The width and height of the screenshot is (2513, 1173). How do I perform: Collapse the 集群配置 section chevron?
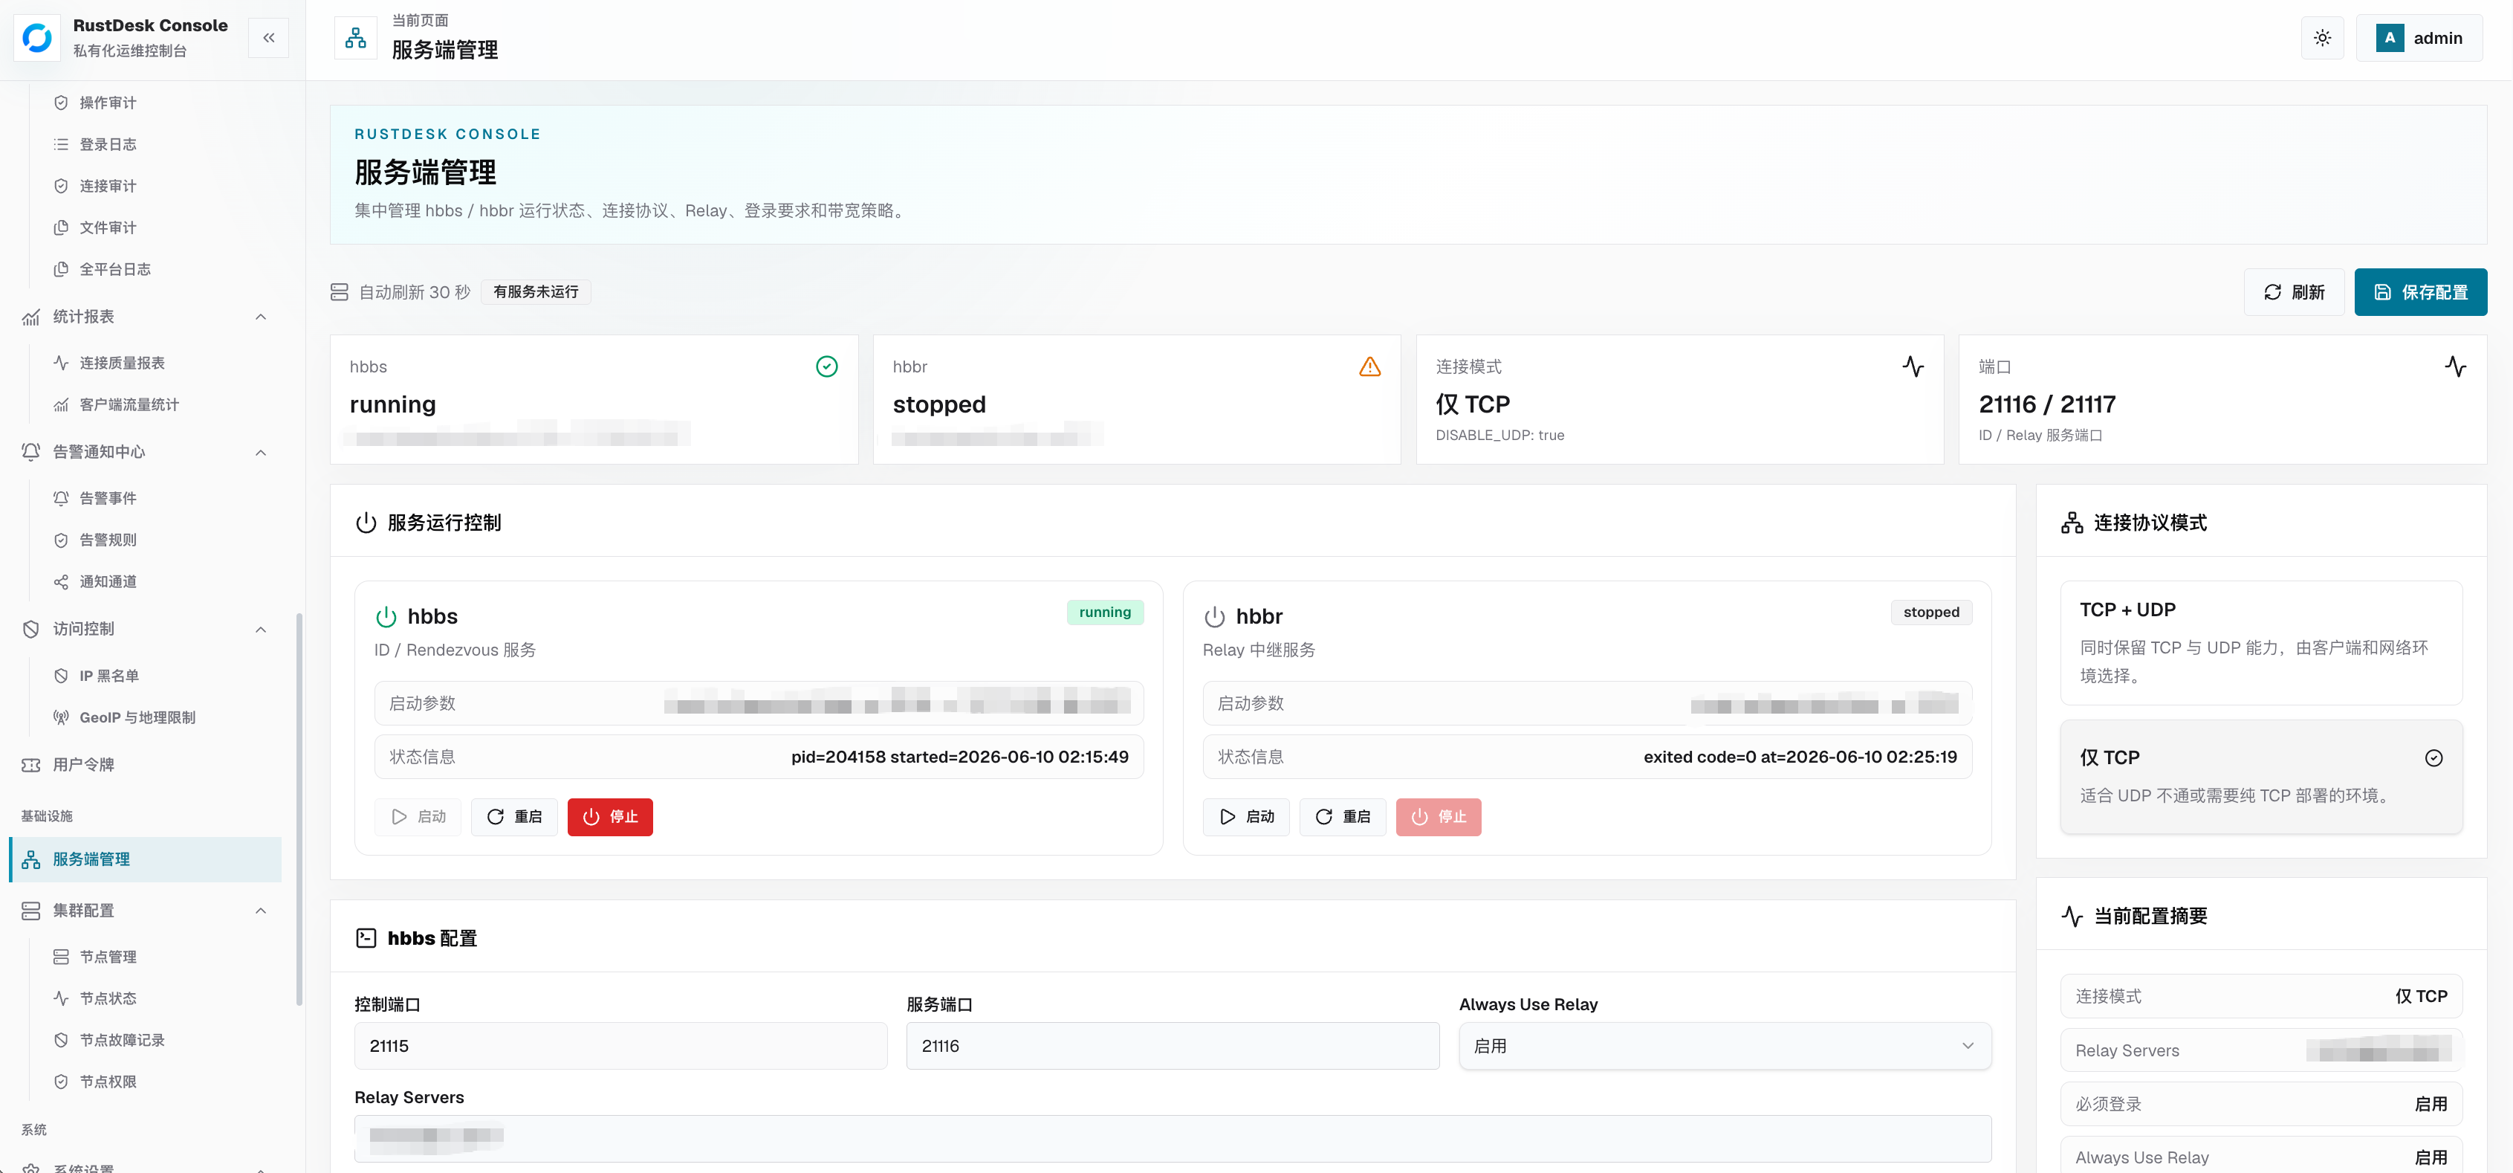[261, 911]
